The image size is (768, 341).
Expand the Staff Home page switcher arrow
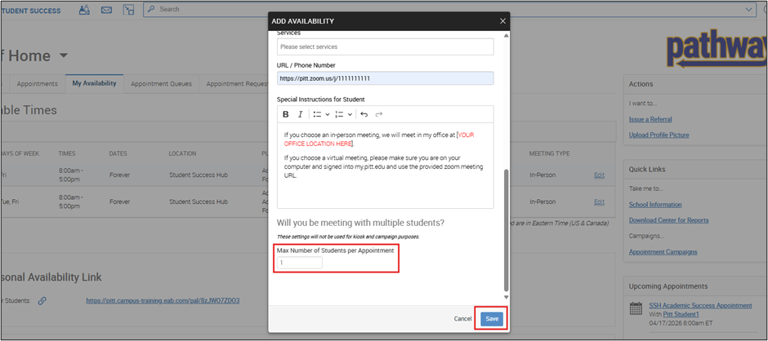tap(63, 55)
